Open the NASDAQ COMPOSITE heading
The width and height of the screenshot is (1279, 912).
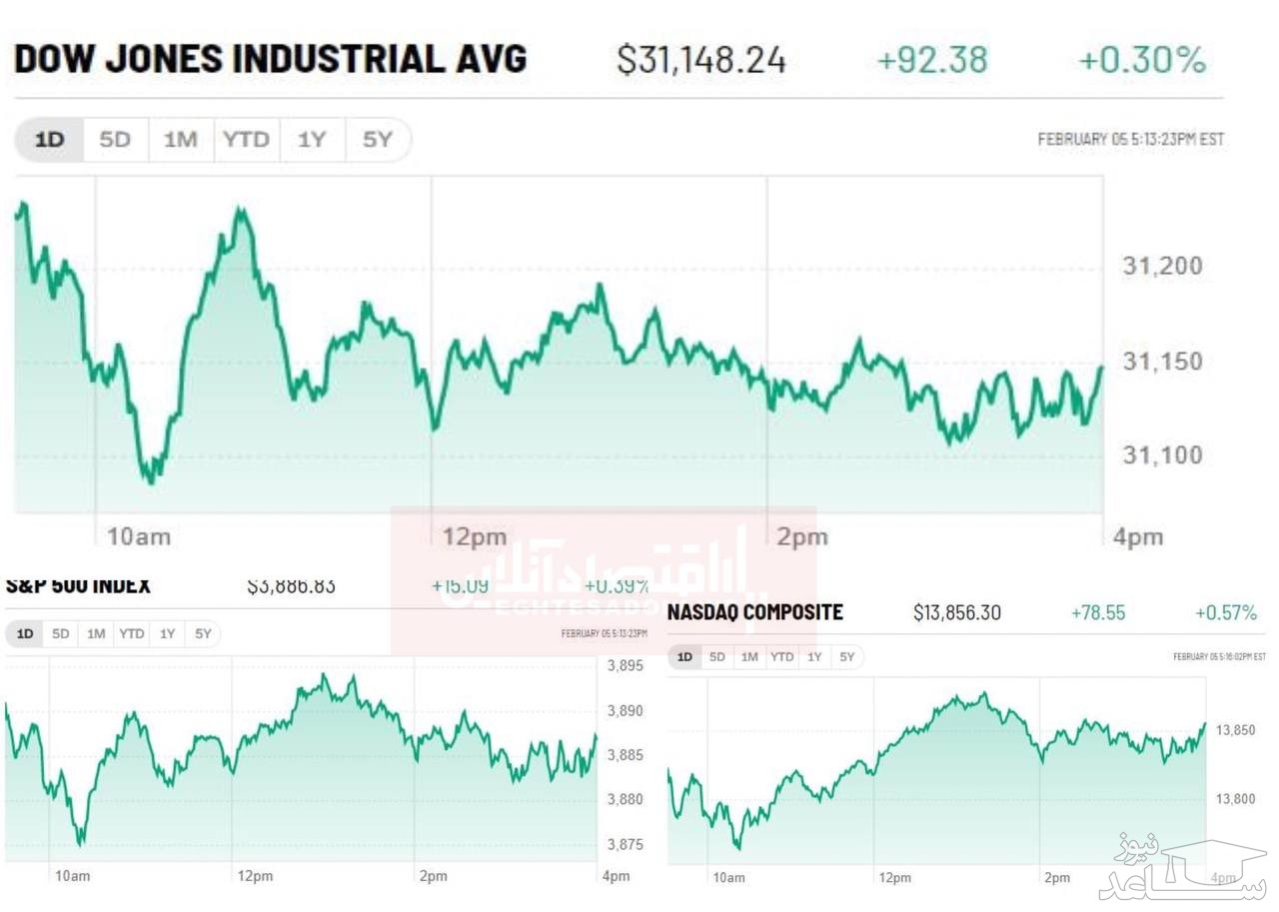pyautogui.click(x=755, y=612)
